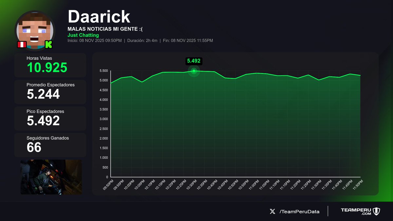
Task: Click the 5.000 y-axis label
Action: click(104, 81)
